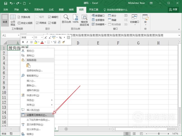Click the horizontal scrollbar right arrow

177,129
